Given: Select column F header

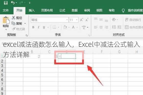Looking at the screenshot, I should tap(102, 52).
